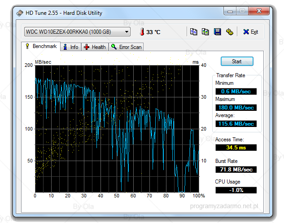Viewport: 284px width, 223px height.
Task: Click inside the benchmark graph area
Action: pyautogui.click(x=117, y=129)
